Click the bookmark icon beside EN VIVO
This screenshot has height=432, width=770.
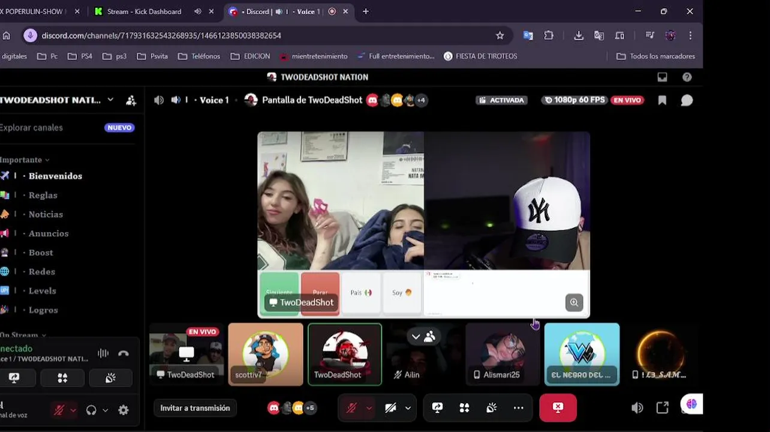pyautogui.click(x=662, y=100)
